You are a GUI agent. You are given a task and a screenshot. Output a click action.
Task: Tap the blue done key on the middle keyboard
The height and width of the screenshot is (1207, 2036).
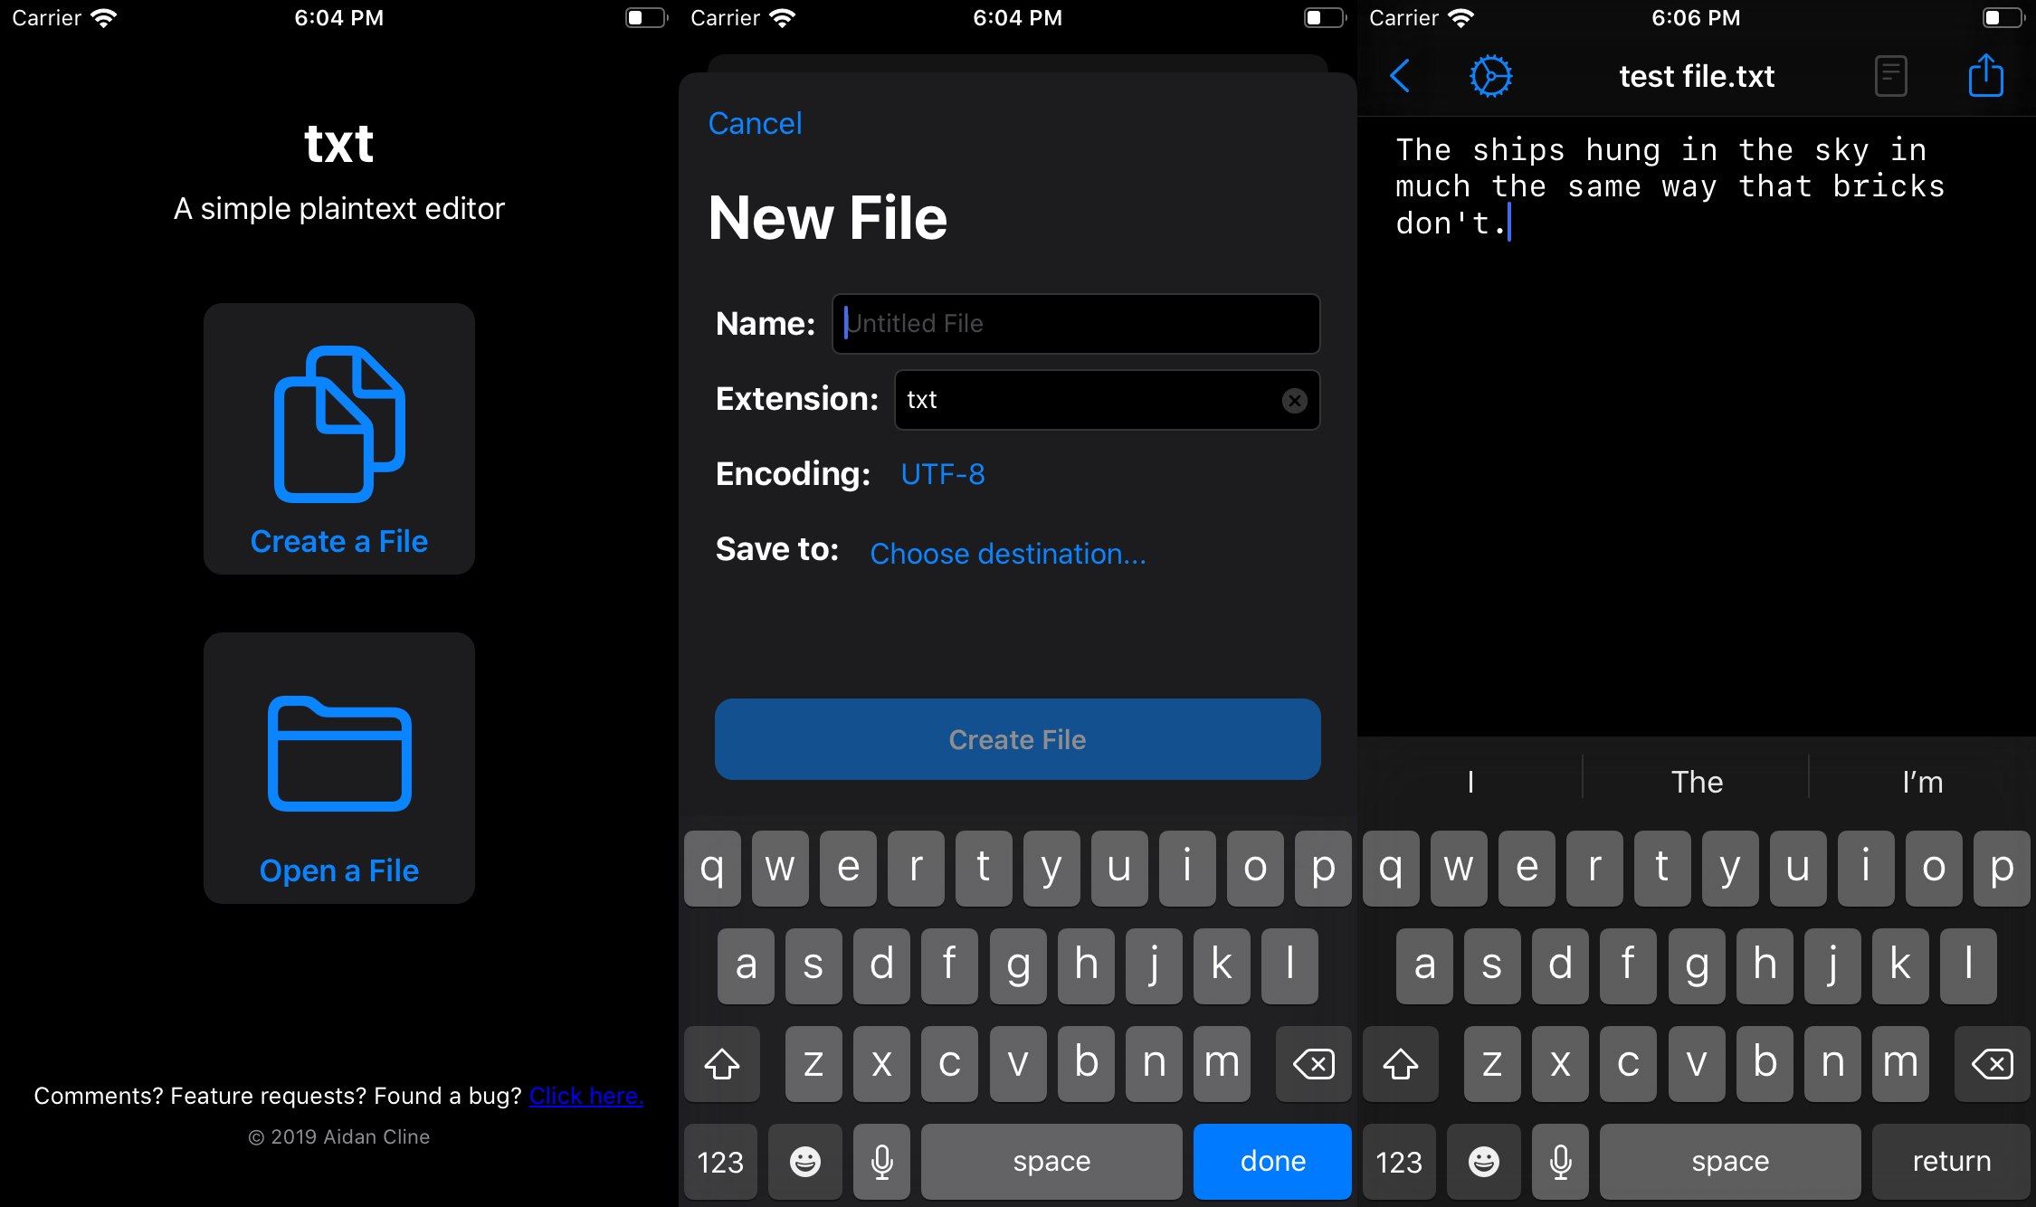1272,1161
